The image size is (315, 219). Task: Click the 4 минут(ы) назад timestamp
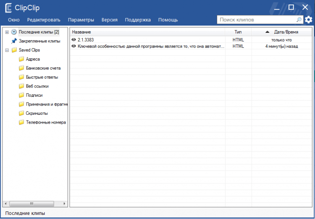282,46
